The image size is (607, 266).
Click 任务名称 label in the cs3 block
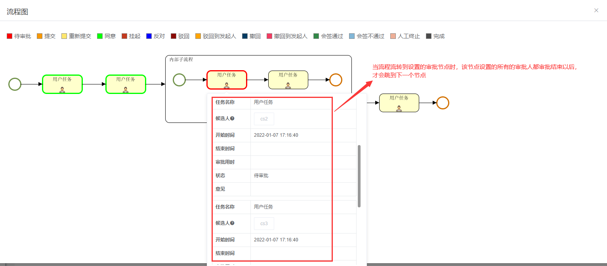click(x=225, y=207)
